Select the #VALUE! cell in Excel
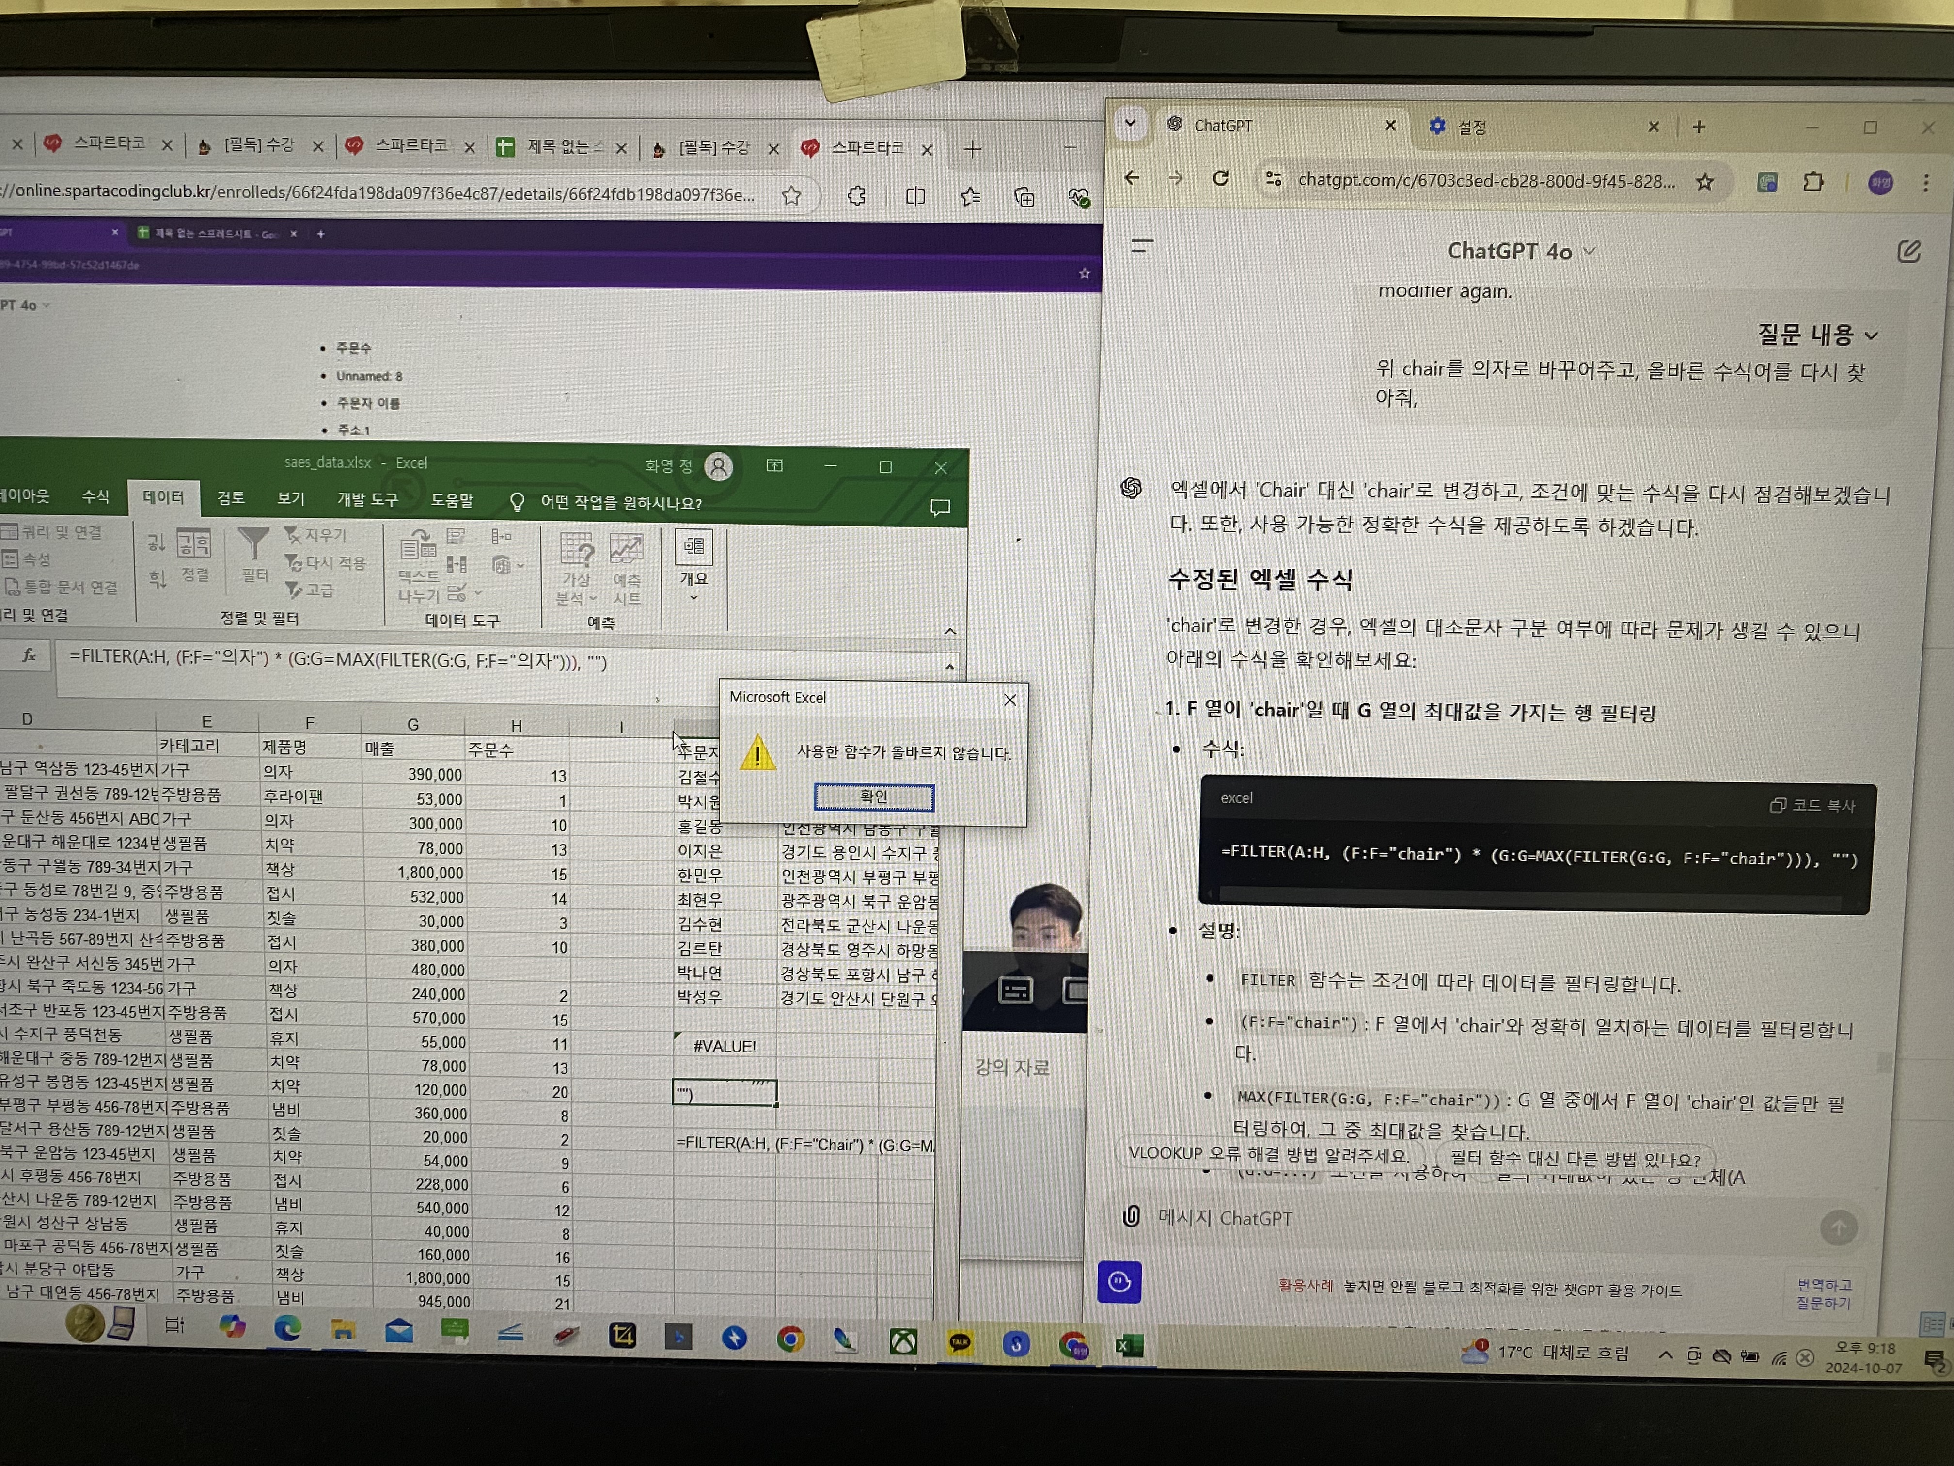The image size is (1954, 1466). [725, 1046]
